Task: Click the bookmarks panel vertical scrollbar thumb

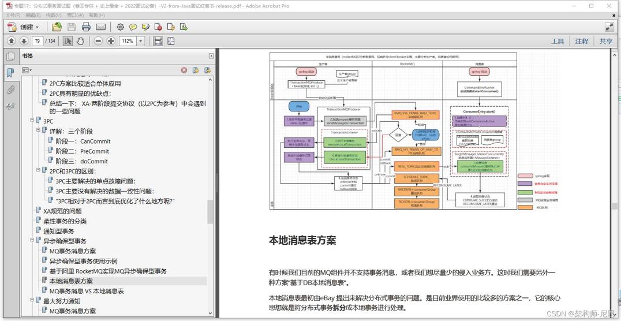Action: click(210, 212)
